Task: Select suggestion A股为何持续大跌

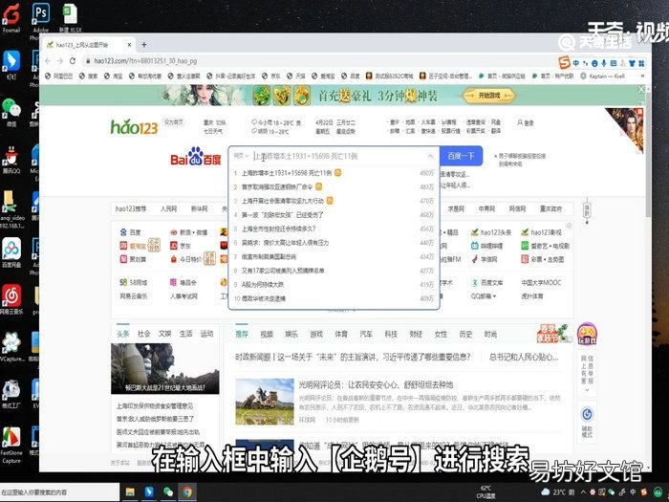Action: (x=263, y=285)
